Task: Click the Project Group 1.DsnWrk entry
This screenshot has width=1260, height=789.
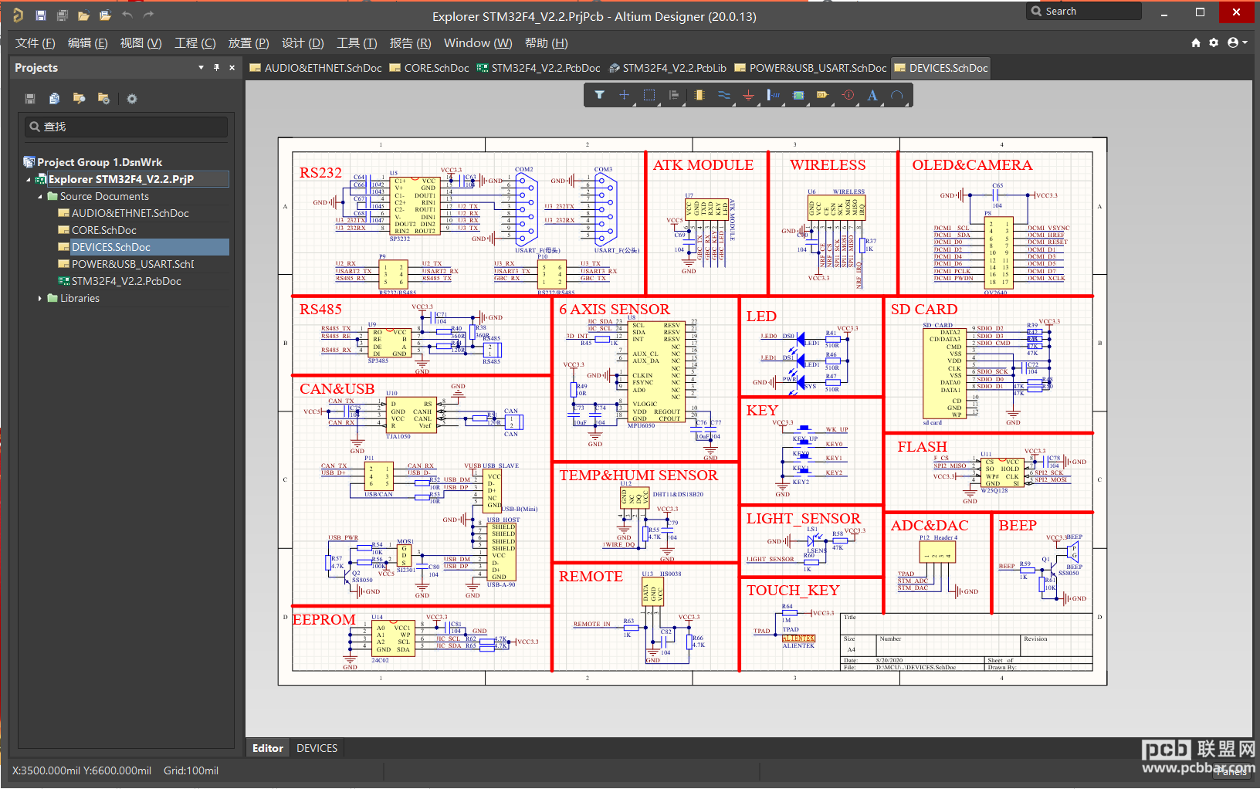Action: [100, 162]
